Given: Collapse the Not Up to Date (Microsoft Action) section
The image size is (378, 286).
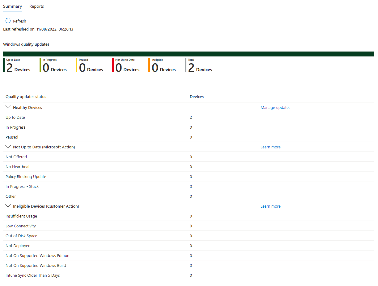Looking at the screenshot, I should coord(8,147).
